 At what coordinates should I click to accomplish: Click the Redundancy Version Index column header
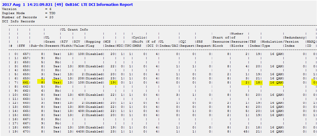294,42
